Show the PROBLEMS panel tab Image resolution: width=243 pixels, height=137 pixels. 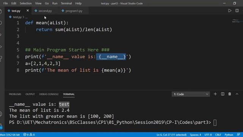(15, 94)
